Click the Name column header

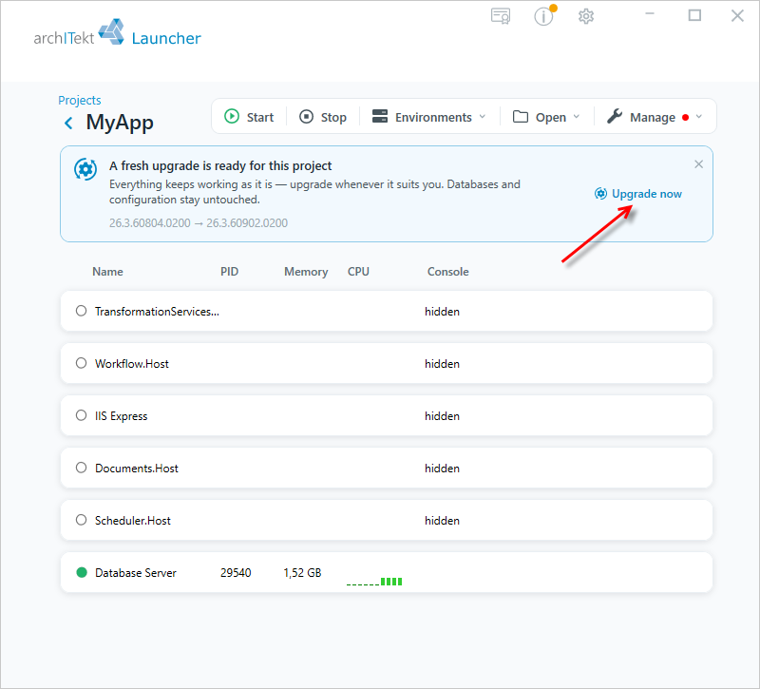click(107, 272)
